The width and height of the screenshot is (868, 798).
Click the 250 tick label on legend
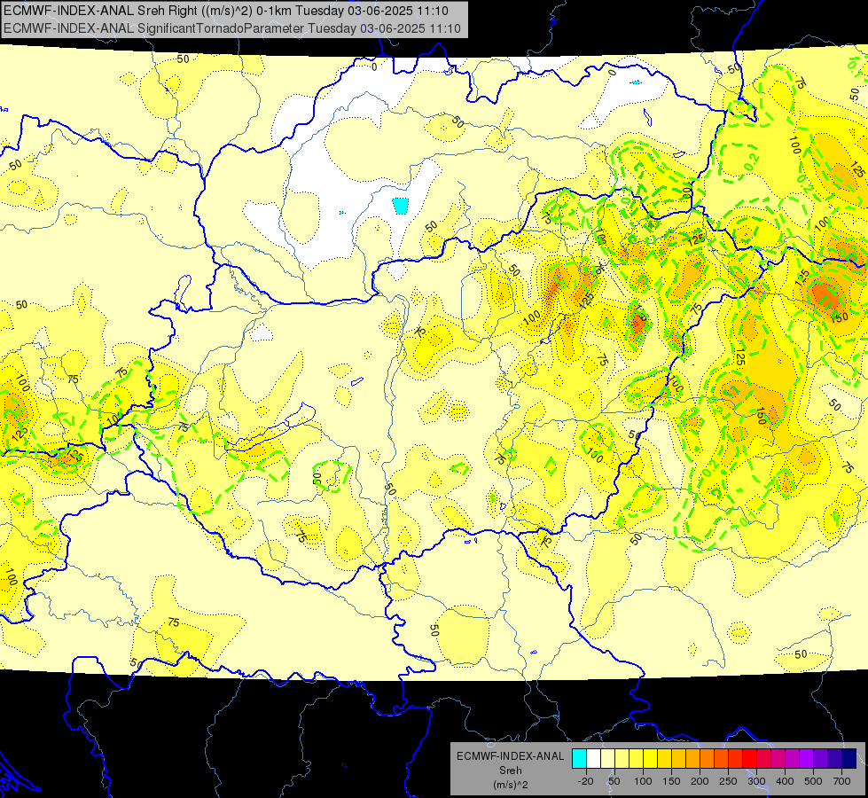point(728,781)
